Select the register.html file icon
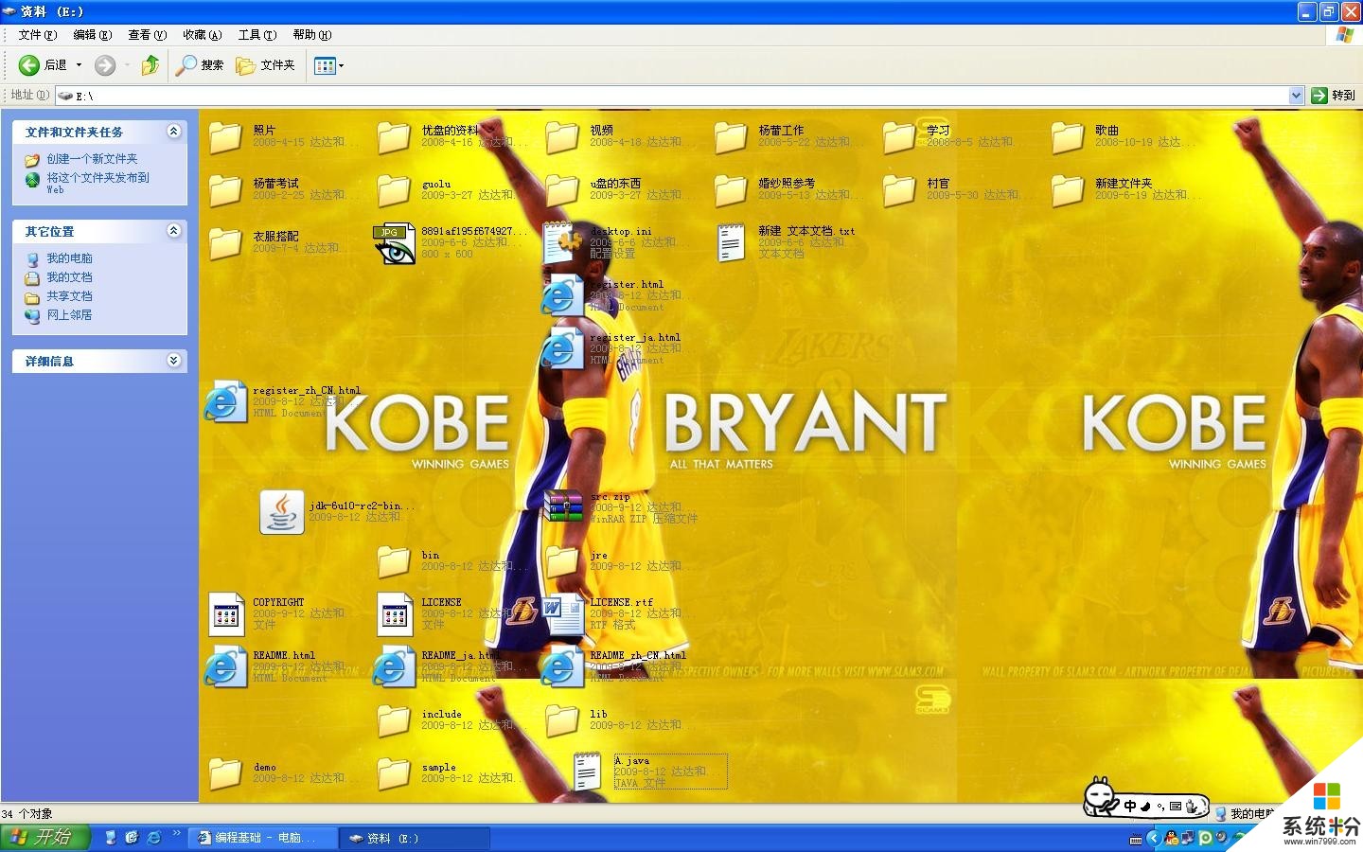 coord(562,296)
